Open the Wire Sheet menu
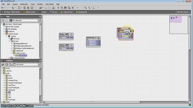The width and height of the screenshot is (193, 108). [x=49, y=4]
